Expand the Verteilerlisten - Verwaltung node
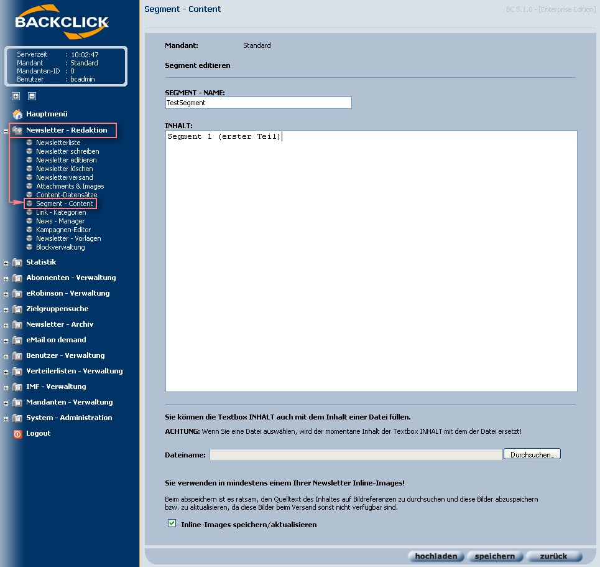The image size is (600, 567). 6,372
